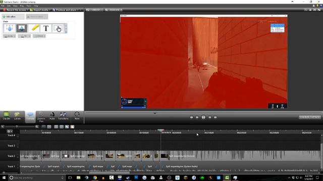Click the timeline zoom-in magnifier icon
Viewport: 323px width, 181px height.
coord(37,127)
